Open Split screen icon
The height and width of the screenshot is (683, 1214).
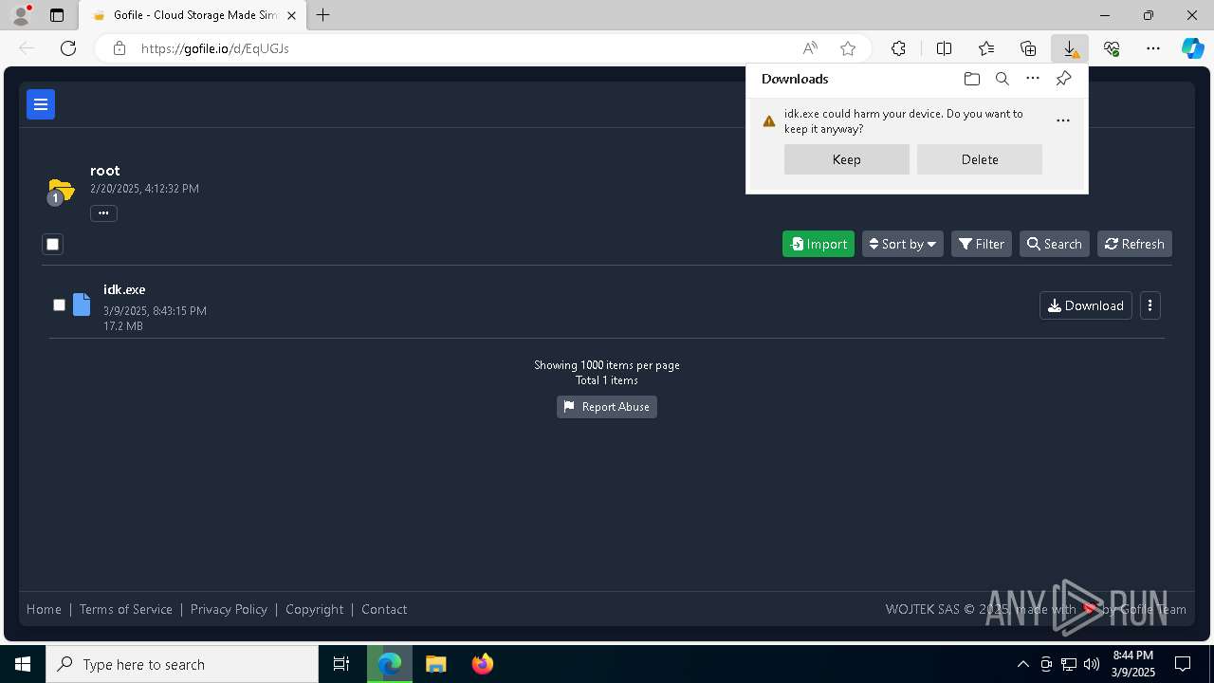[x=945, y=48]
